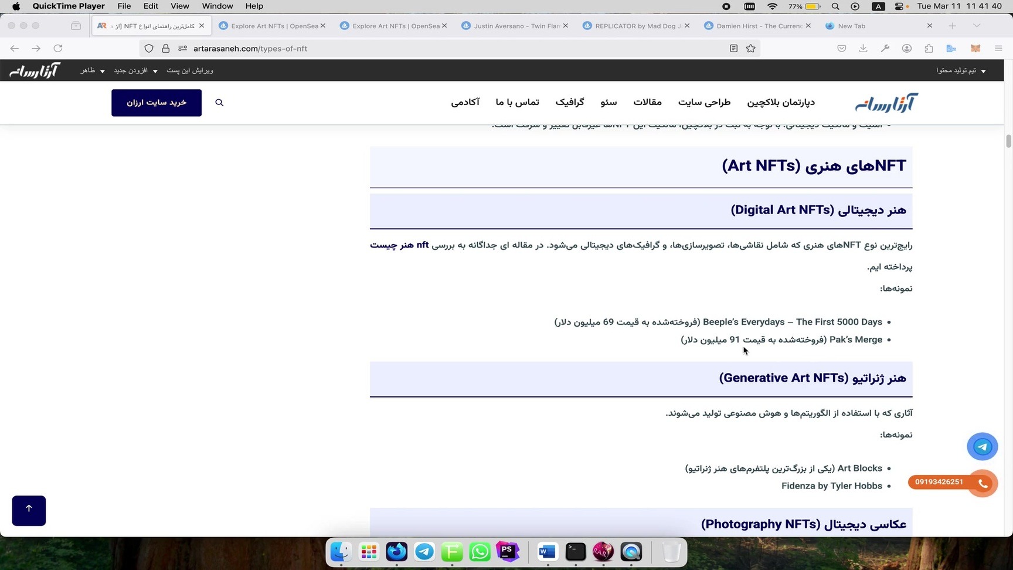Open WhatsApp in the Dock

coord(480,552)
